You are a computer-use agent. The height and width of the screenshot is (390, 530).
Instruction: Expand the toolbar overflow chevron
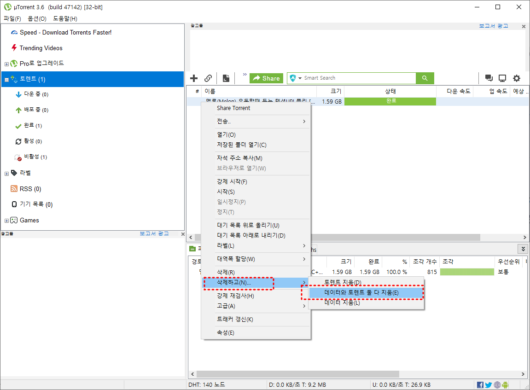pyautogui.click(x=245, y=74)
